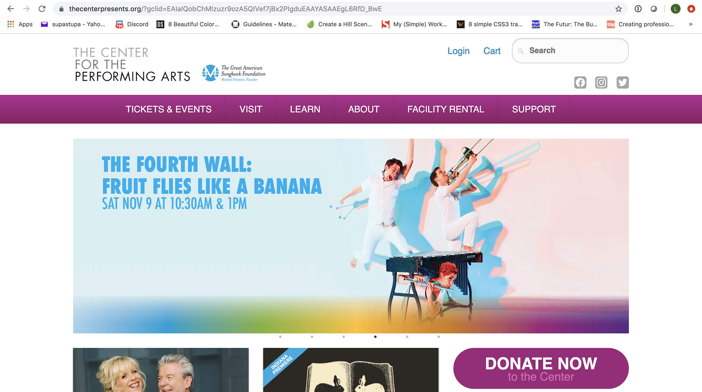Open the Apps grid shortcut
Screen dimensions: 702x392
pyautogui.click(x=20, y=24)
